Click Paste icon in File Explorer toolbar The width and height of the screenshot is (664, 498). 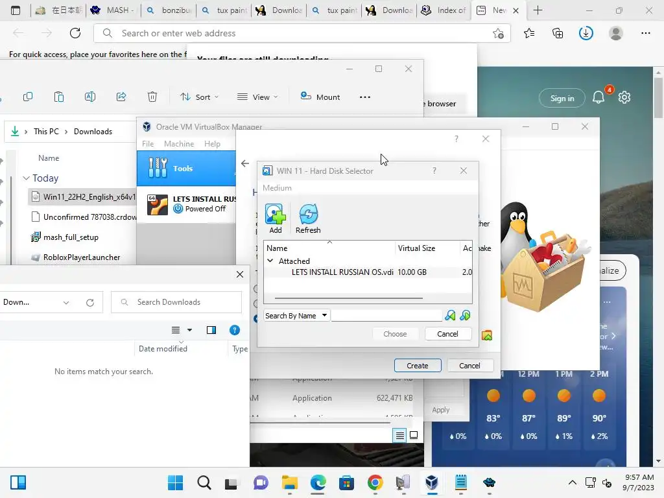pyautogui.click(x=59, y=97)
